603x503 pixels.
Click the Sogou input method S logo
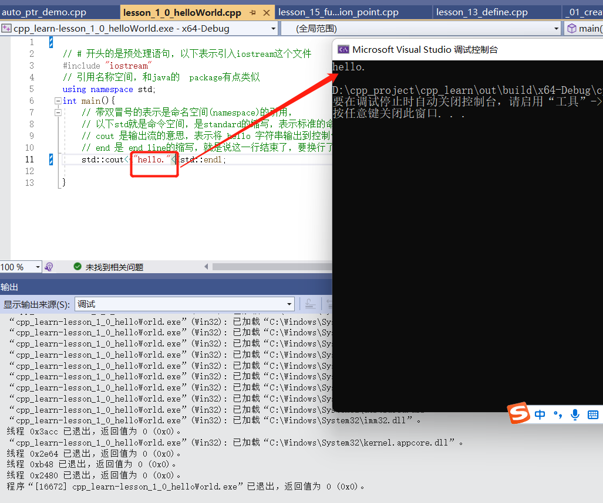click(519, 413)
